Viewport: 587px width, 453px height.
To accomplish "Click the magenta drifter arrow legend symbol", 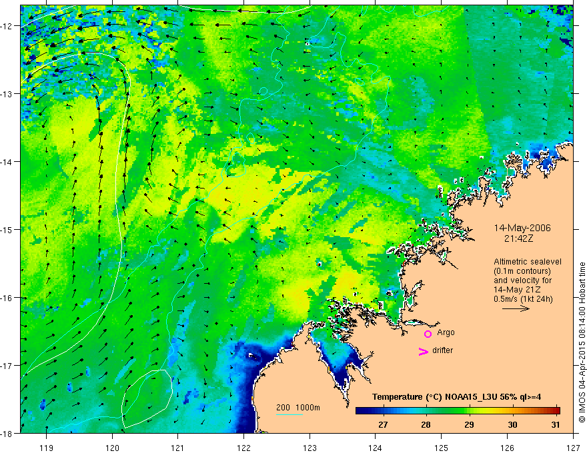I will (x=423, y=351).
